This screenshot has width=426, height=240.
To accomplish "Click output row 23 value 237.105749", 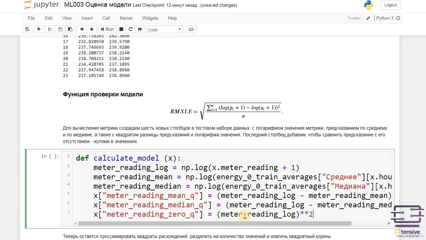I will (91, 76).
